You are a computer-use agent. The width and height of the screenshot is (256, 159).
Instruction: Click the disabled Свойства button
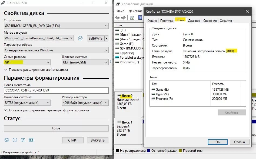click(x=232, y=112)
